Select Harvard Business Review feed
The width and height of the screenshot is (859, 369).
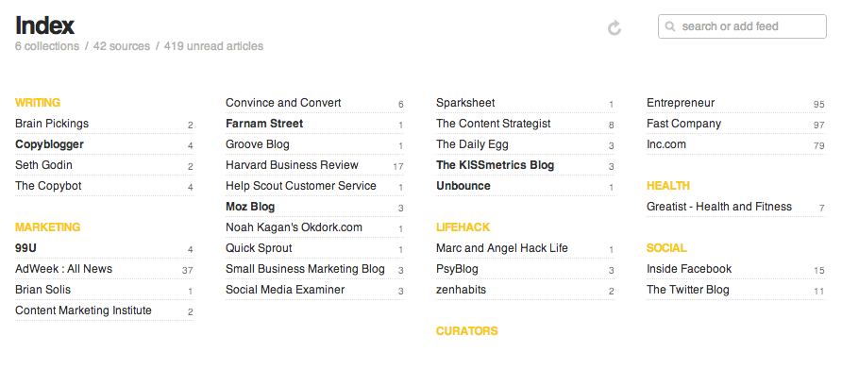click(314, 165)
